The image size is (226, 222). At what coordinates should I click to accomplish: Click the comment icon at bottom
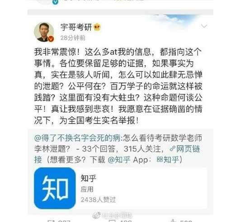112,221
